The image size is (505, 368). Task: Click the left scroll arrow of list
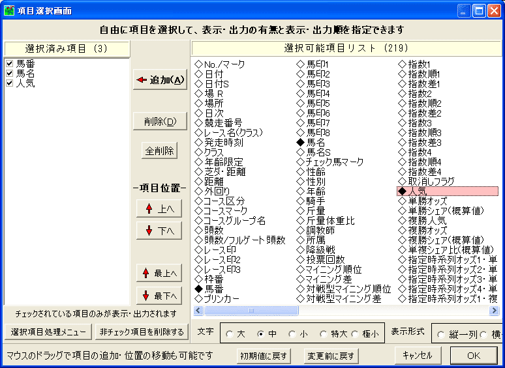[x=198, y=311]
